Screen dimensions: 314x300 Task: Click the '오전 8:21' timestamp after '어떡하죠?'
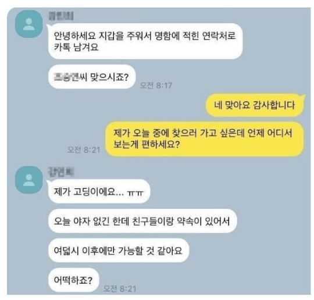120,289
